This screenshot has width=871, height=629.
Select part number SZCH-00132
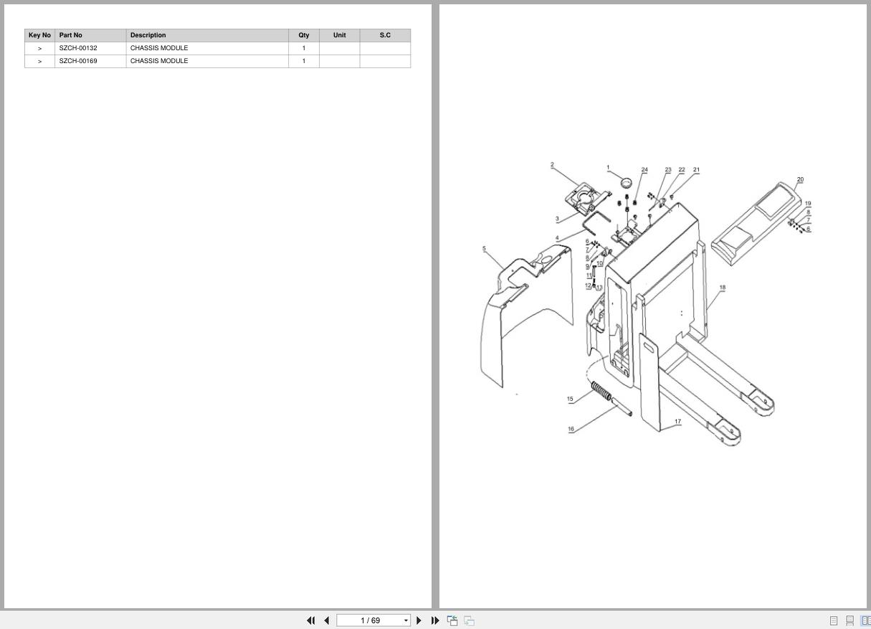(78, 48)
